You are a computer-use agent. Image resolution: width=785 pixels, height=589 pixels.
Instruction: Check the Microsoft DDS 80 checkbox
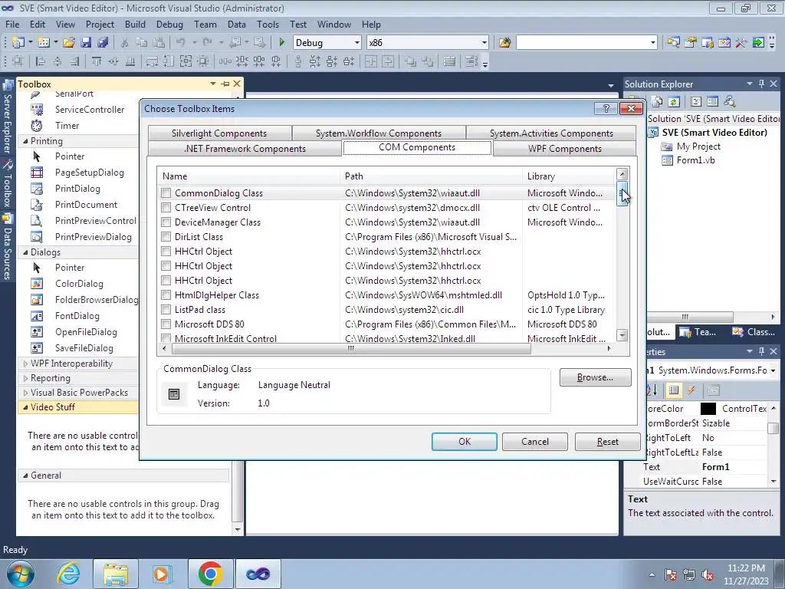pos(166,324)
